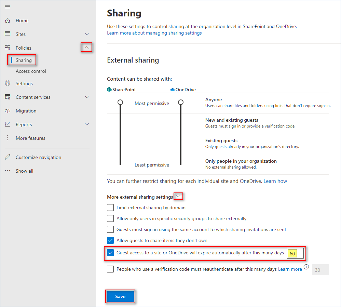Screen dimensions: 341x307
Task: Click Show all in the navigation
Action: [24, 171]
